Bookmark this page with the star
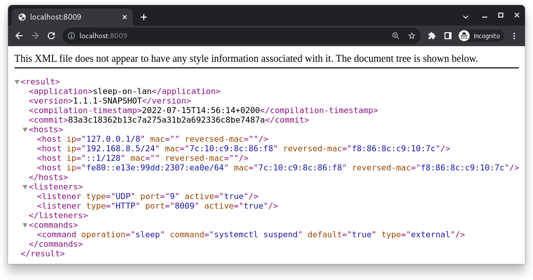This screenshot has height=280, width=533. click(x=412, y=36)
